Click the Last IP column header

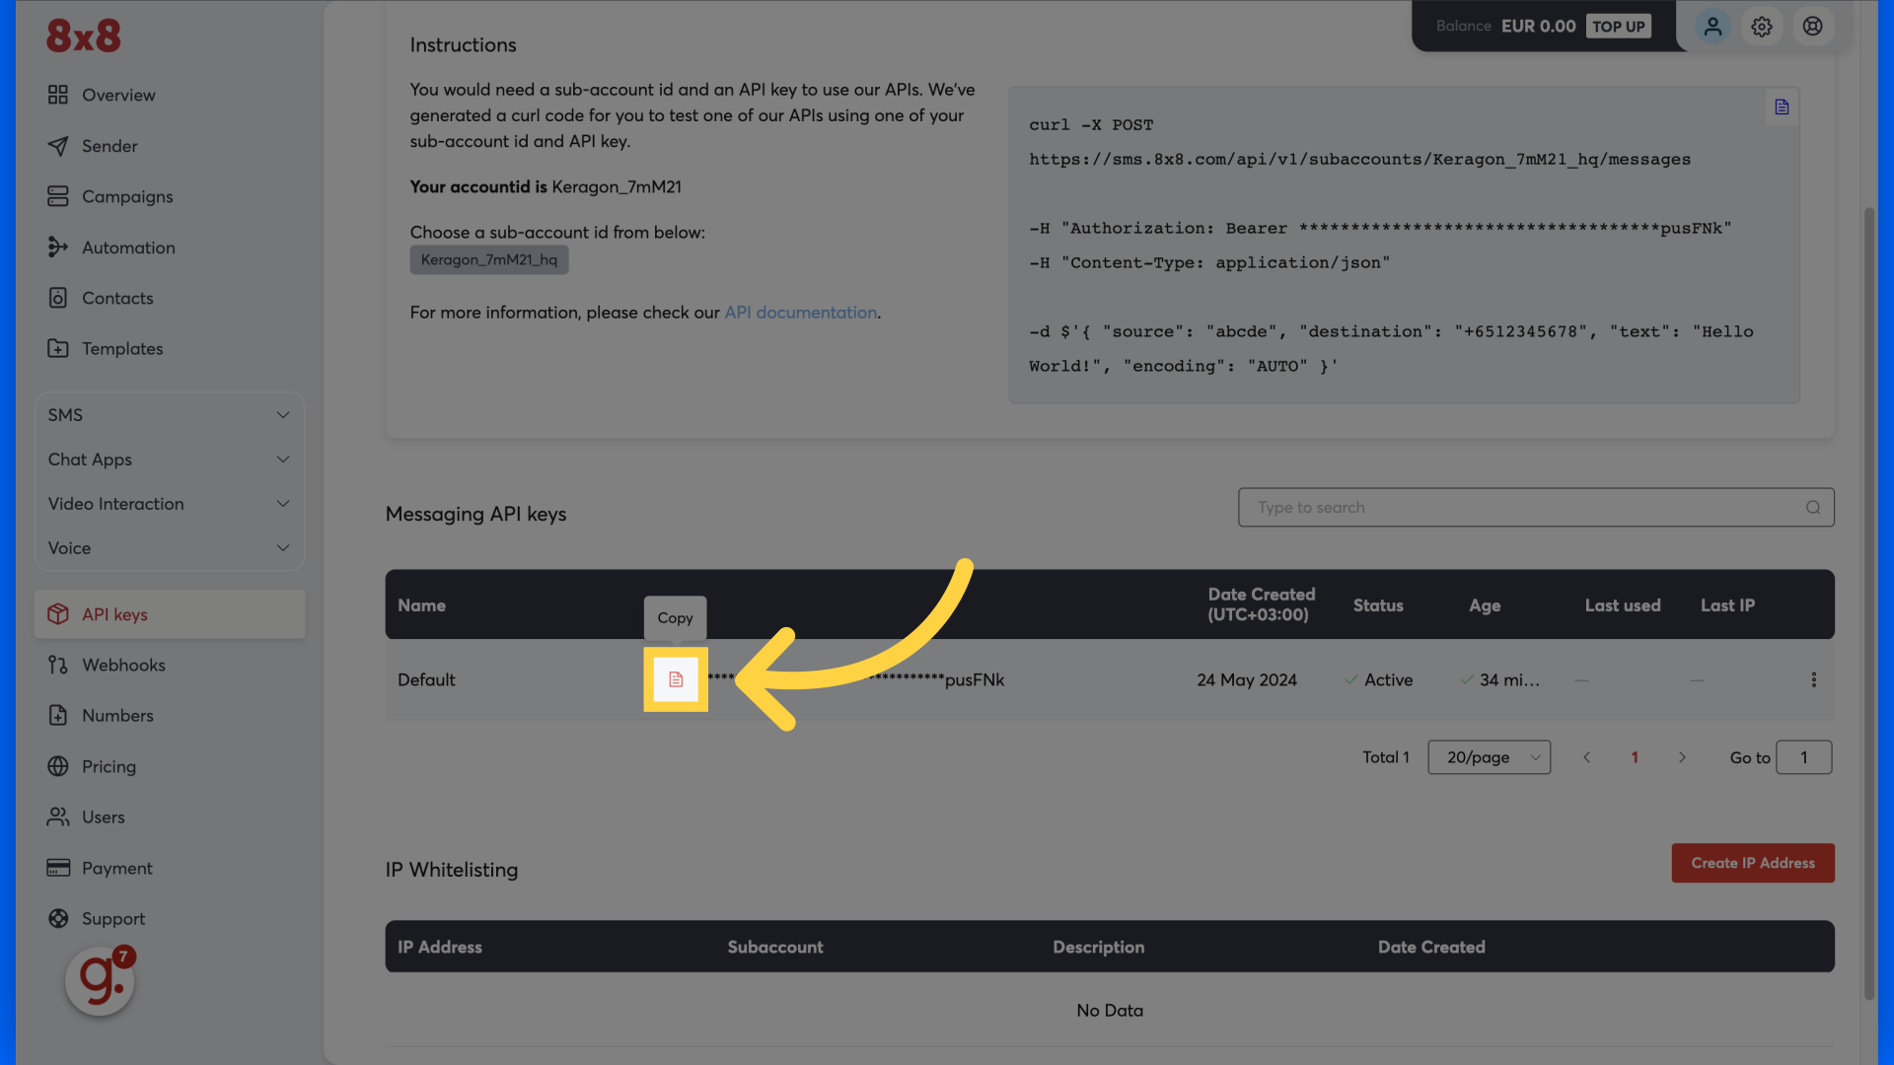pos(1727,605)
